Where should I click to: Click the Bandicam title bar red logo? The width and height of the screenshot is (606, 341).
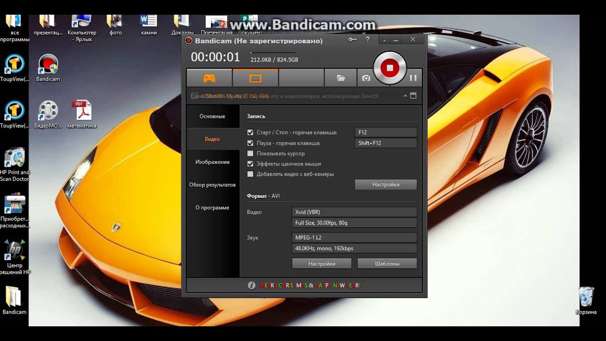pos(189,41)
